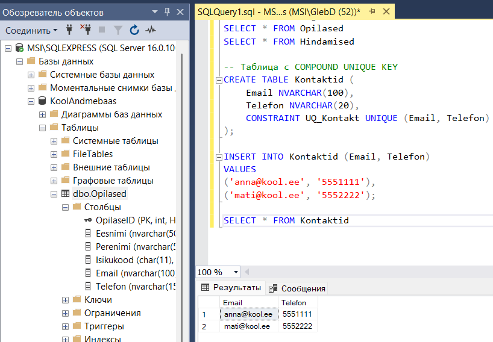This screenshot has width=493, height=342.
Task: Click the horizontal scroll left arrow in editor
Action: (x=247, y=272)
